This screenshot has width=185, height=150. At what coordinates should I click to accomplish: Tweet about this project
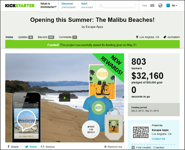31,147
